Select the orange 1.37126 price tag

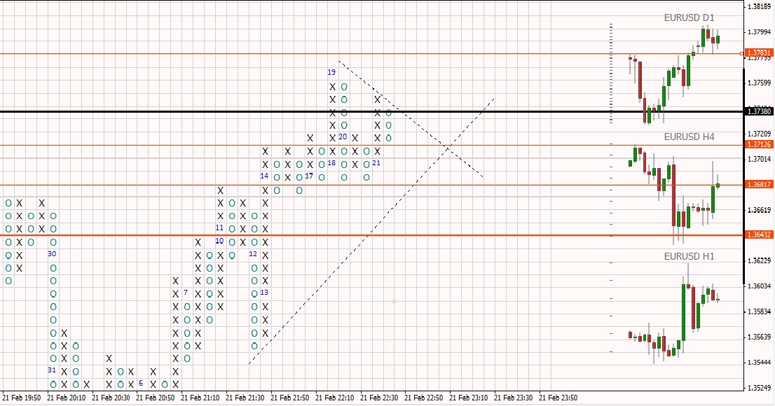point(759,145)
